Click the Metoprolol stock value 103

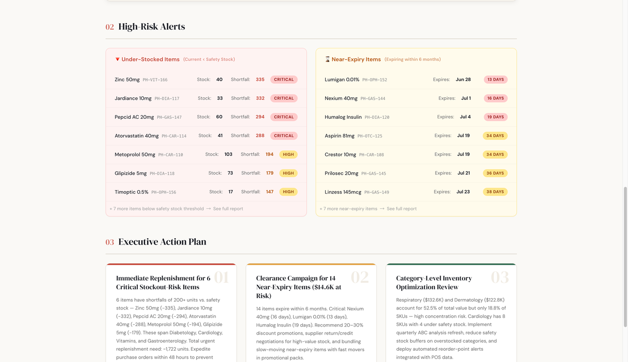pos(228,154)
